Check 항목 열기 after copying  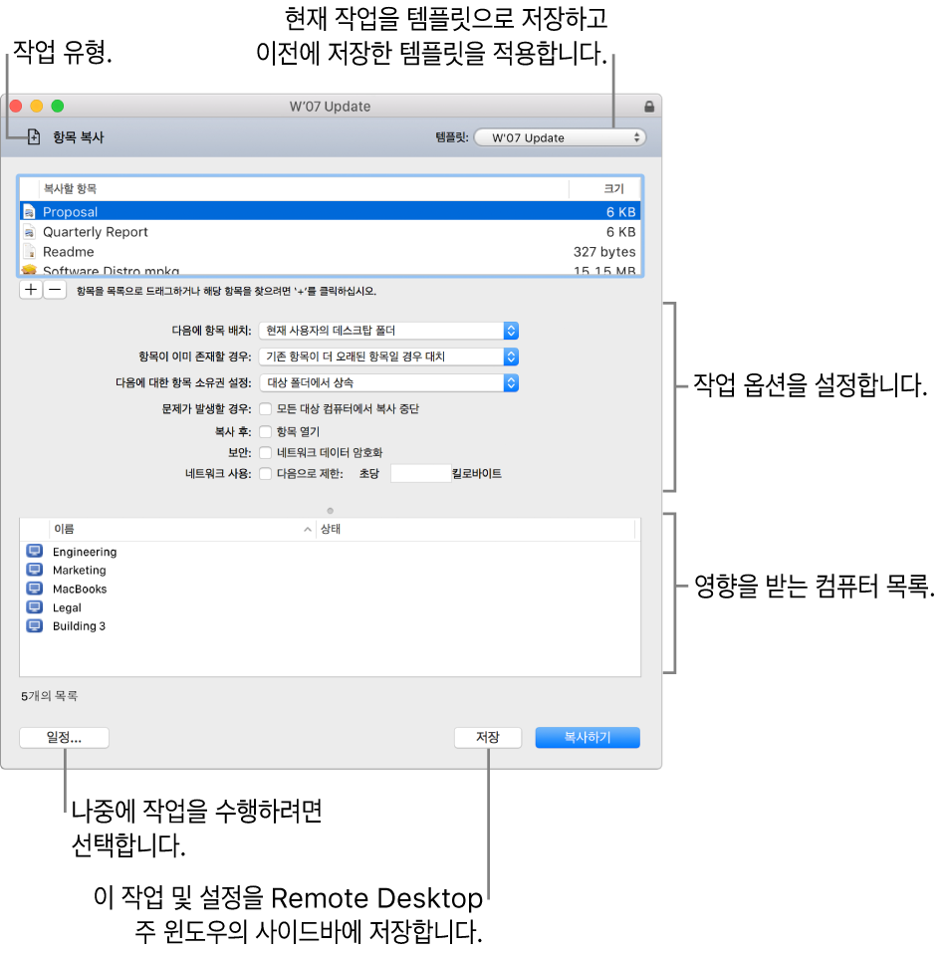coord(266,431)
